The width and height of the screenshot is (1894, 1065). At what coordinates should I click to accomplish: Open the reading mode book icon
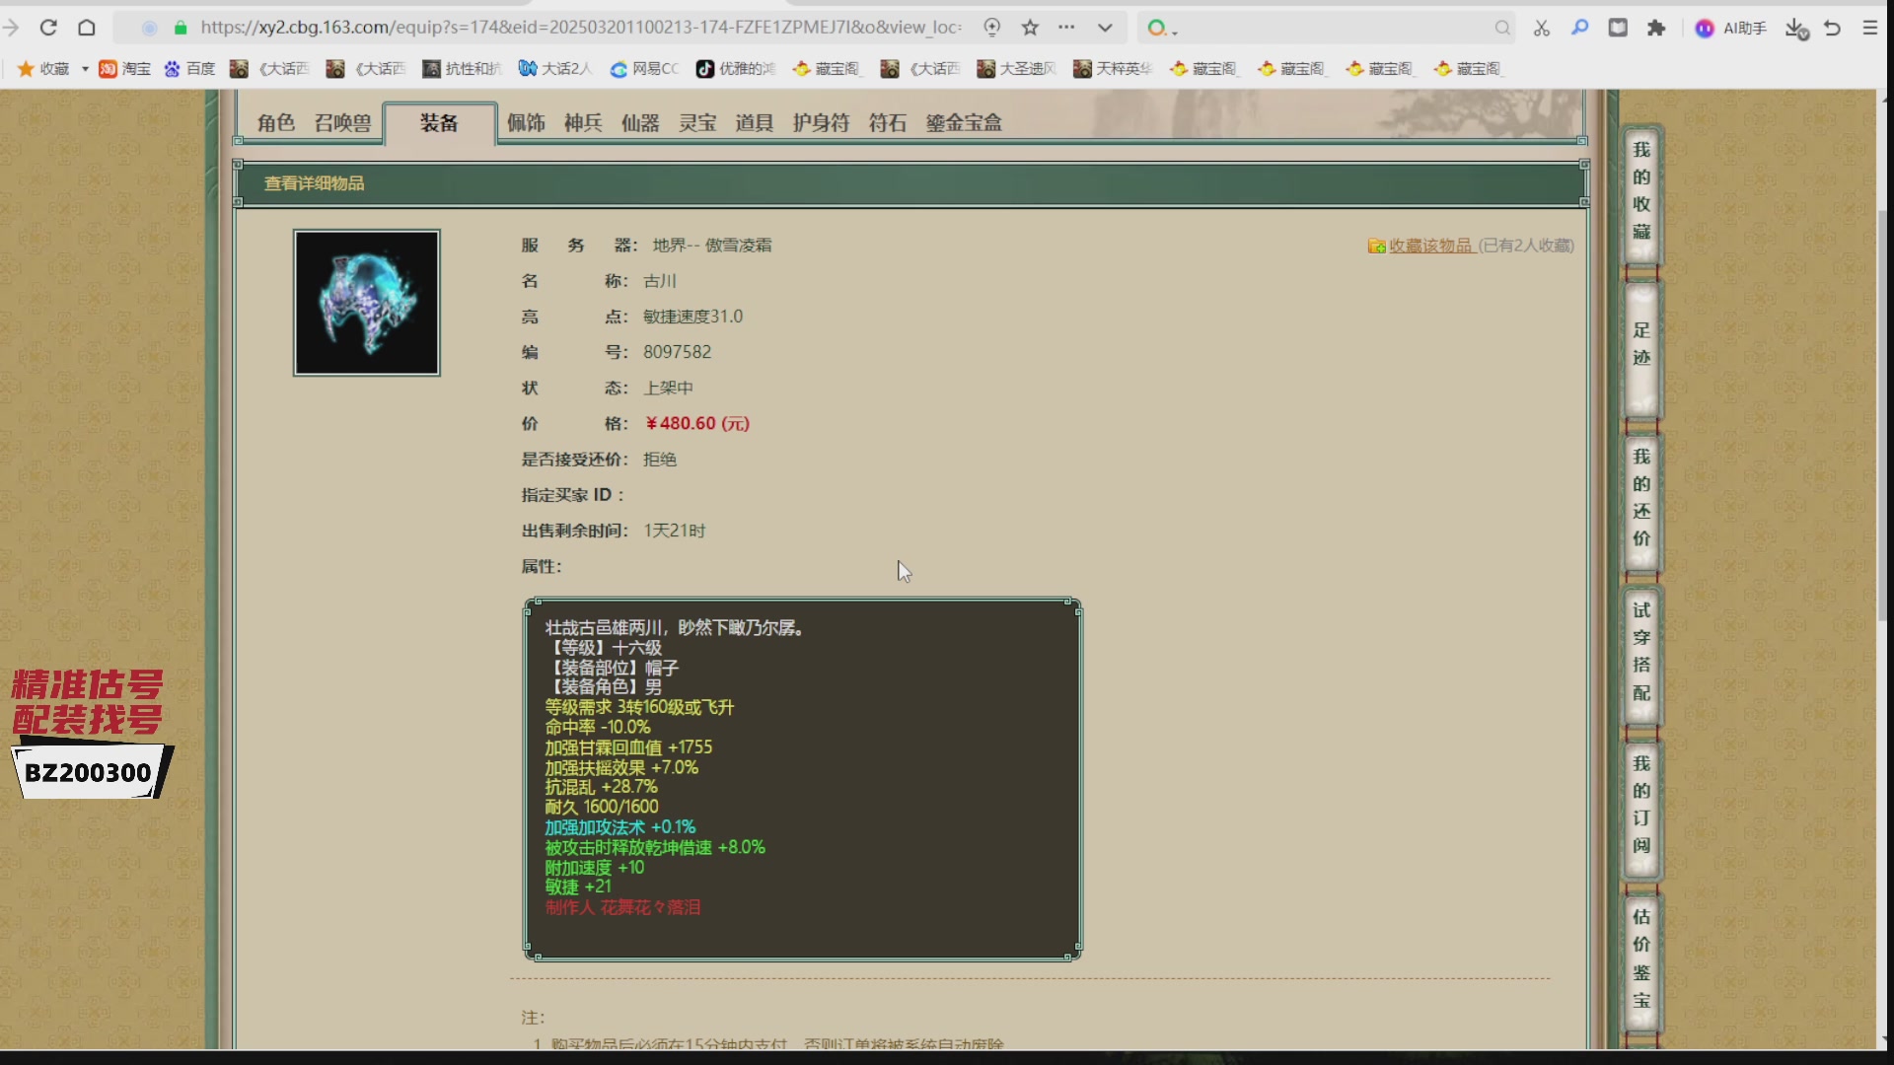point(1618,28)
